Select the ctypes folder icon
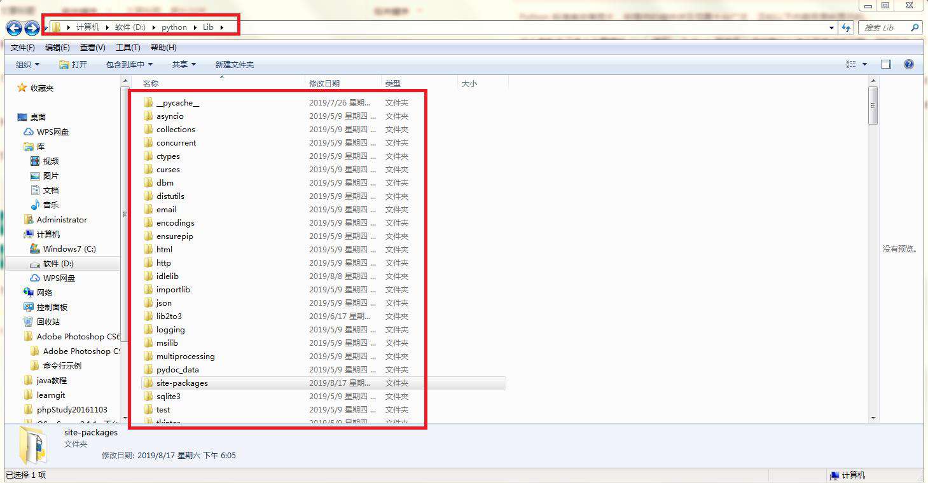 coord(148,156)
